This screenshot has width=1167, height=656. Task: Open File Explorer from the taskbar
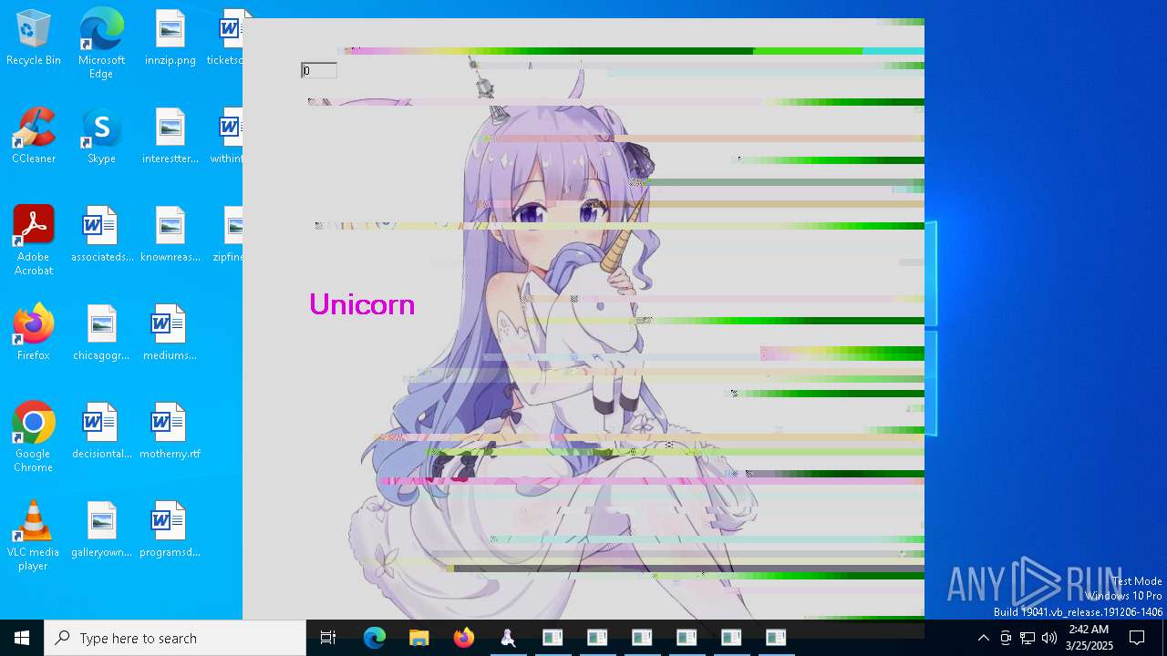(x=418, y=638)
